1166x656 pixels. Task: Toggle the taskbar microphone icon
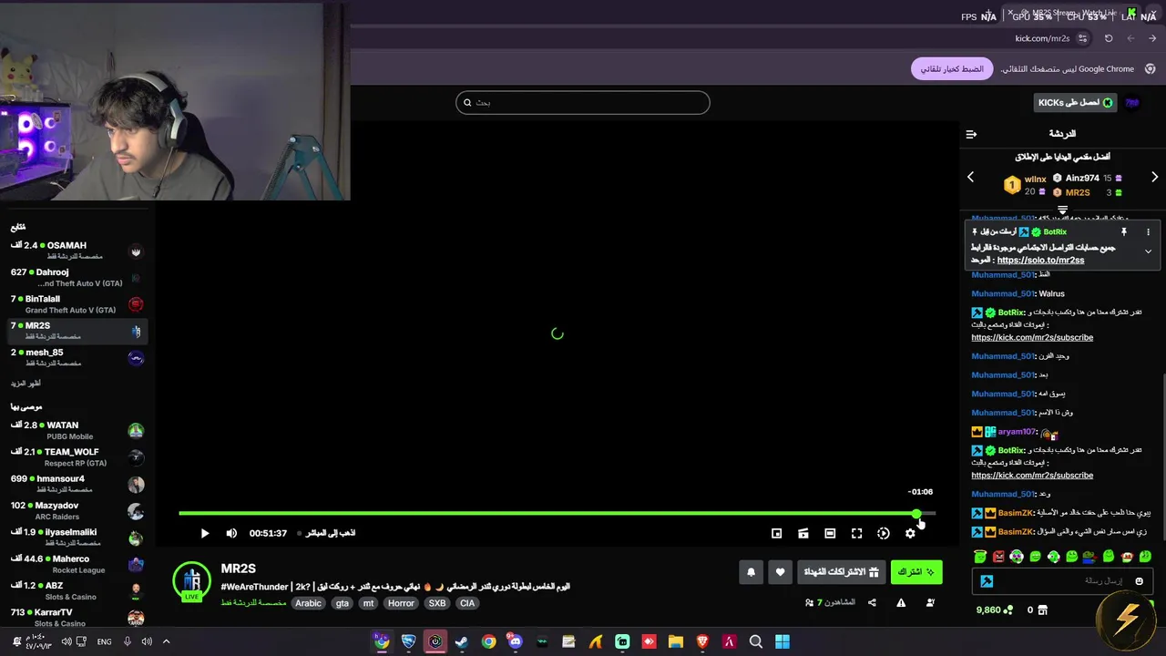(128, 641)
